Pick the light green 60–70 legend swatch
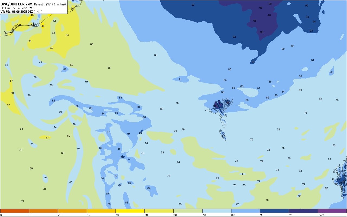 tap(188, 211)
